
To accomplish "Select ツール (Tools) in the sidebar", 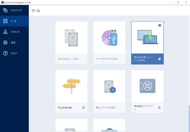I will point(14,21).
